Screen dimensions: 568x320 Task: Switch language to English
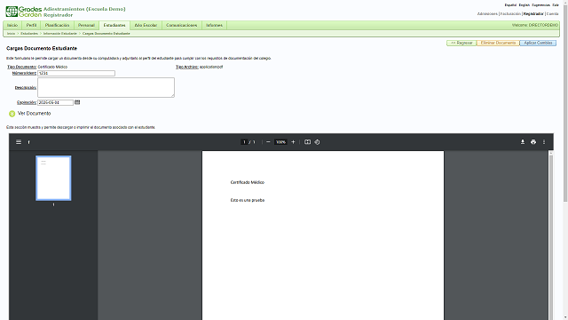pos(525,5)
